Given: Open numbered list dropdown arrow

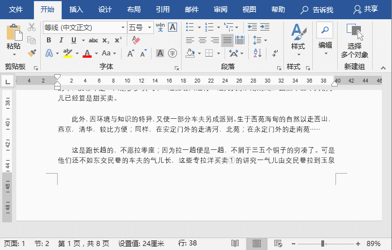Looking at the screenshot, I should 218,27.
